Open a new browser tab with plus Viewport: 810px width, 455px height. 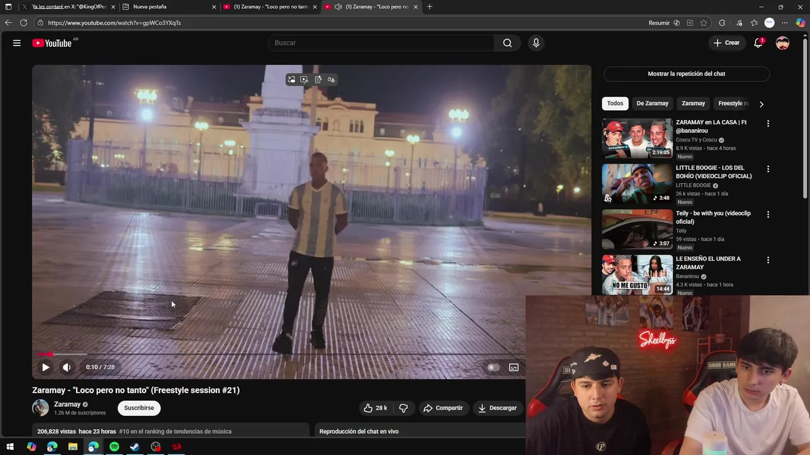pos(430,7)
